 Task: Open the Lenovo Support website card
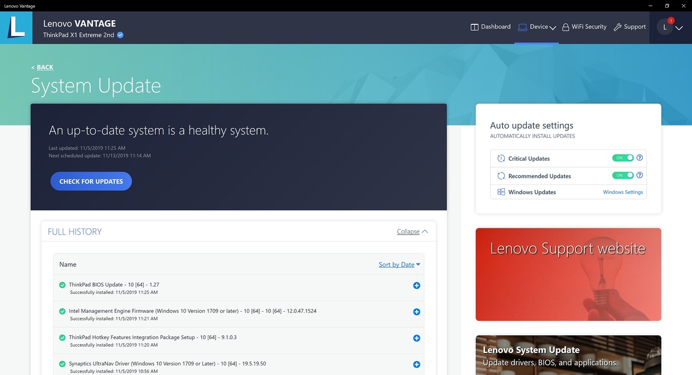(x=568, y=274)
